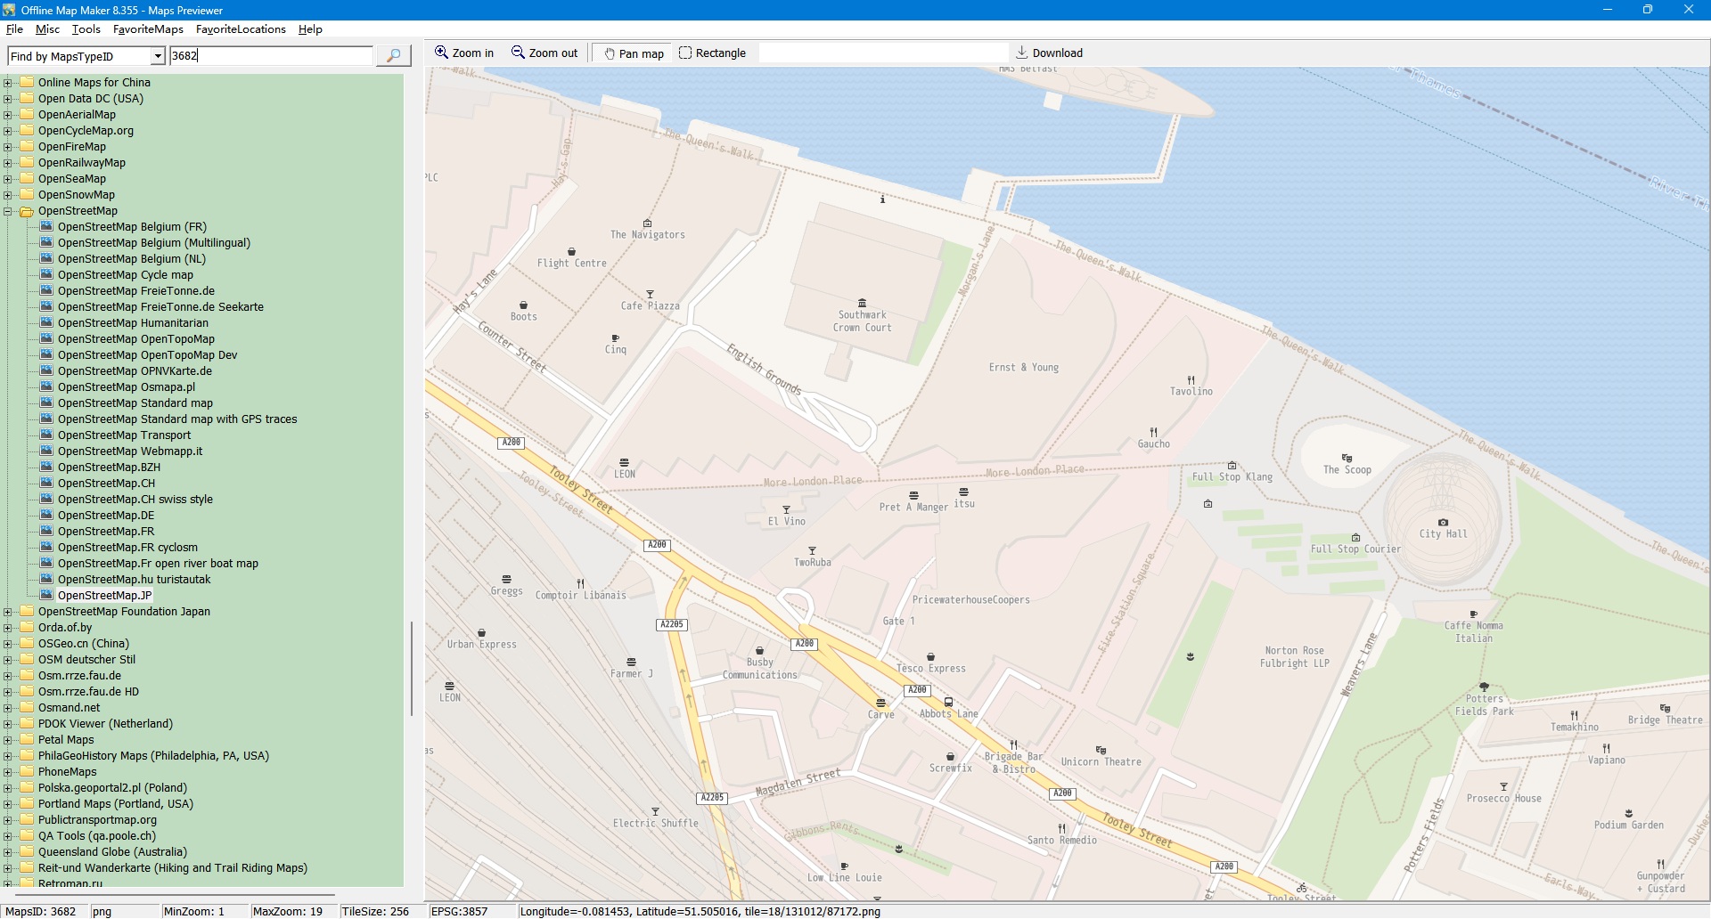Viewport: 1711px width, 919px height.
Task: Select the Zoom in tool
Action: (463, 53)
